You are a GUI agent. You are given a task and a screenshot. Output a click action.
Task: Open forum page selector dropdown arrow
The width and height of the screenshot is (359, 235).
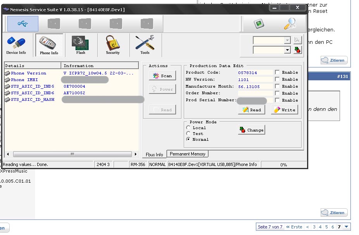point(347,227)
